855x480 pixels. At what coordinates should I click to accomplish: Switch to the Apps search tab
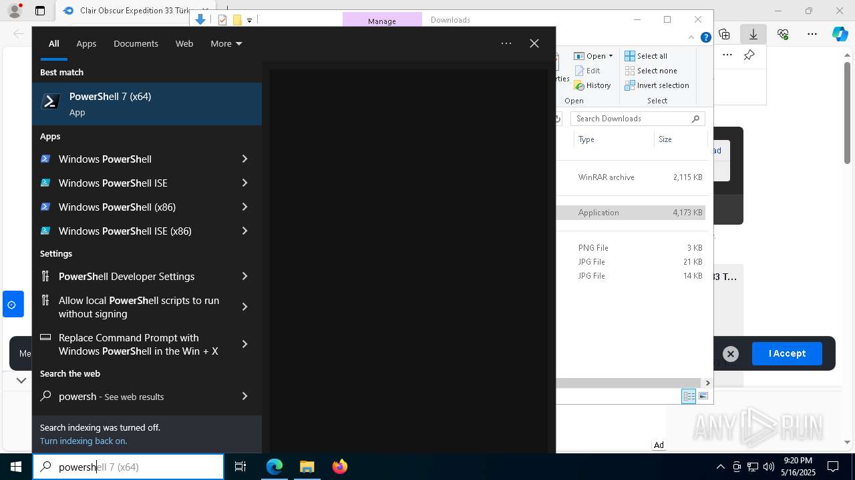click(x=86, y=43)
